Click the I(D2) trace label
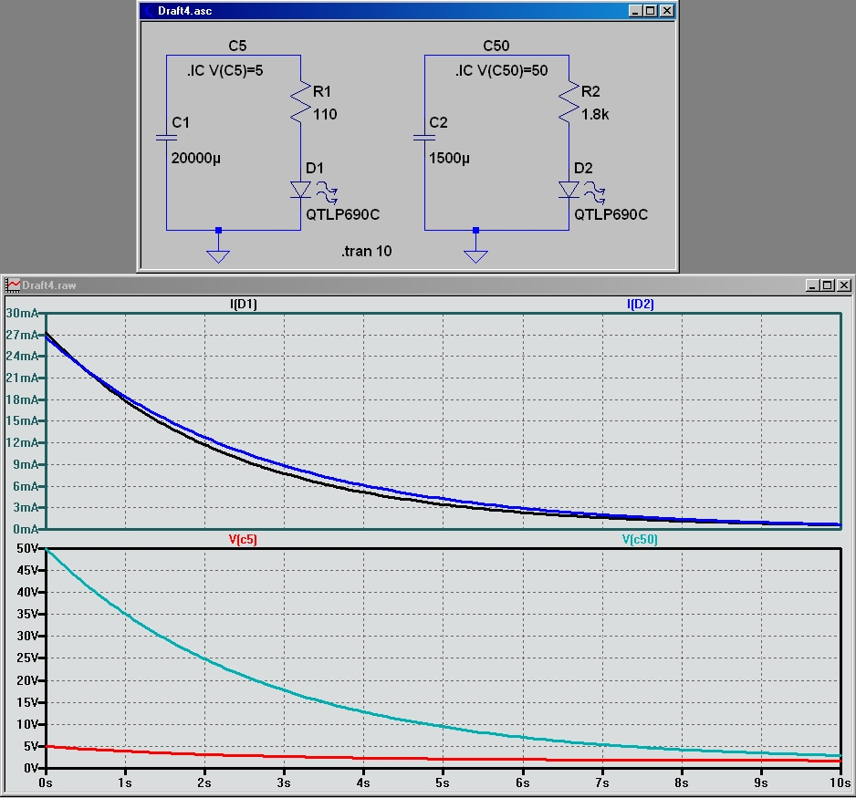Screen dimensions: 856x798 (641, 304)
